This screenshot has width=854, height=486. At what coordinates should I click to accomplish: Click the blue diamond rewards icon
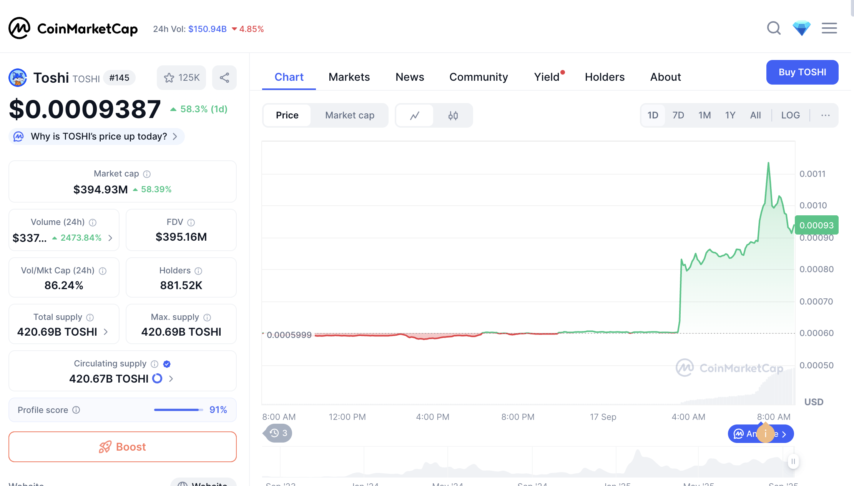coord(801,28)
